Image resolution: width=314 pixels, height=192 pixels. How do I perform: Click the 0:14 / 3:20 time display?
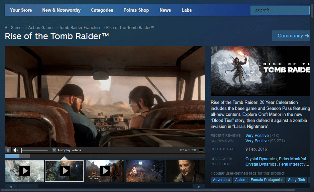point(188,150)
